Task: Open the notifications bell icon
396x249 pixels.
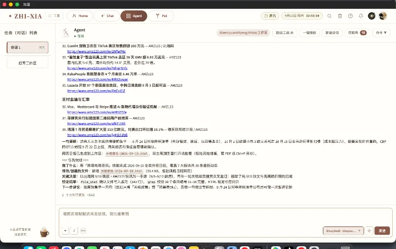Action: (361, 16)
